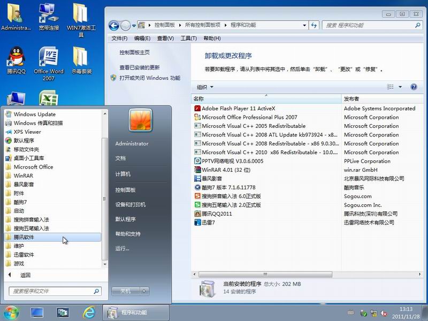Expand the 迅雷软件 folder in Start menu
Screen dimensions: 428x321
tap(52, 255)
